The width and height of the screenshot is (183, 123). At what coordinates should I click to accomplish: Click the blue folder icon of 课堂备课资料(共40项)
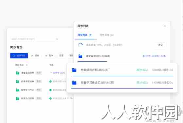click(x=80, y=56)
